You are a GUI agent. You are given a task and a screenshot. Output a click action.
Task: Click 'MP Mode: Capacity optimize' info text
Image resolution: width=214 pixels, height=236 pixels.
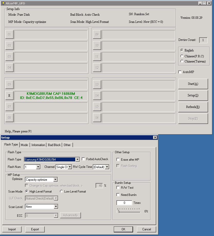point(27,22)
